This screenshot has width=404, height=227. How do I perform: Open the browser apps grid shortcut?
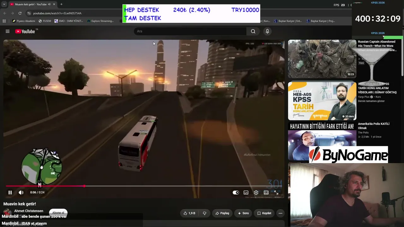pos(4,21)
